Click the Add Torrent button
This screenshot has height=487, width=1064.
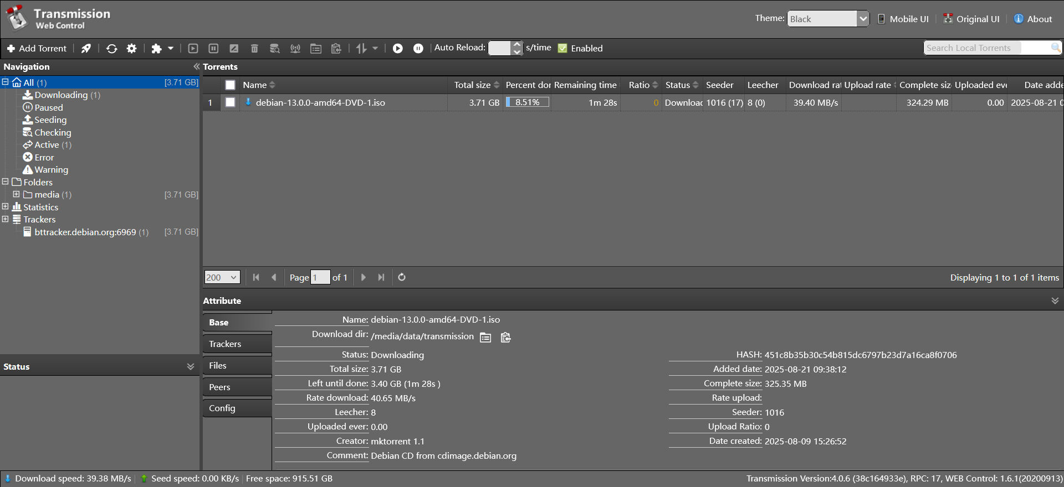(x=37, y=49)
